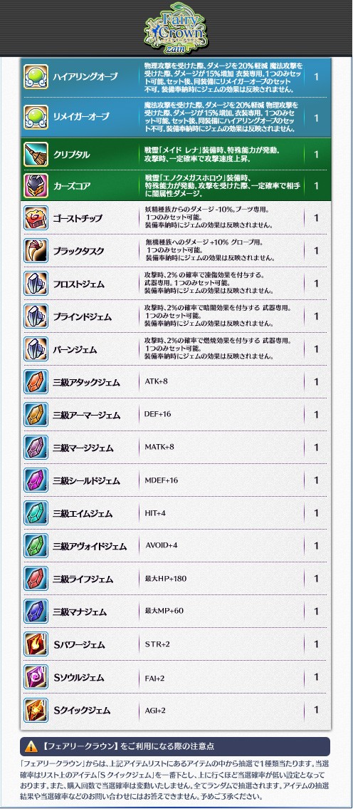Click the 三級アタックジェム orange gem icon
The width and height of the screenshot is (353, 809).
coord(36,382)
